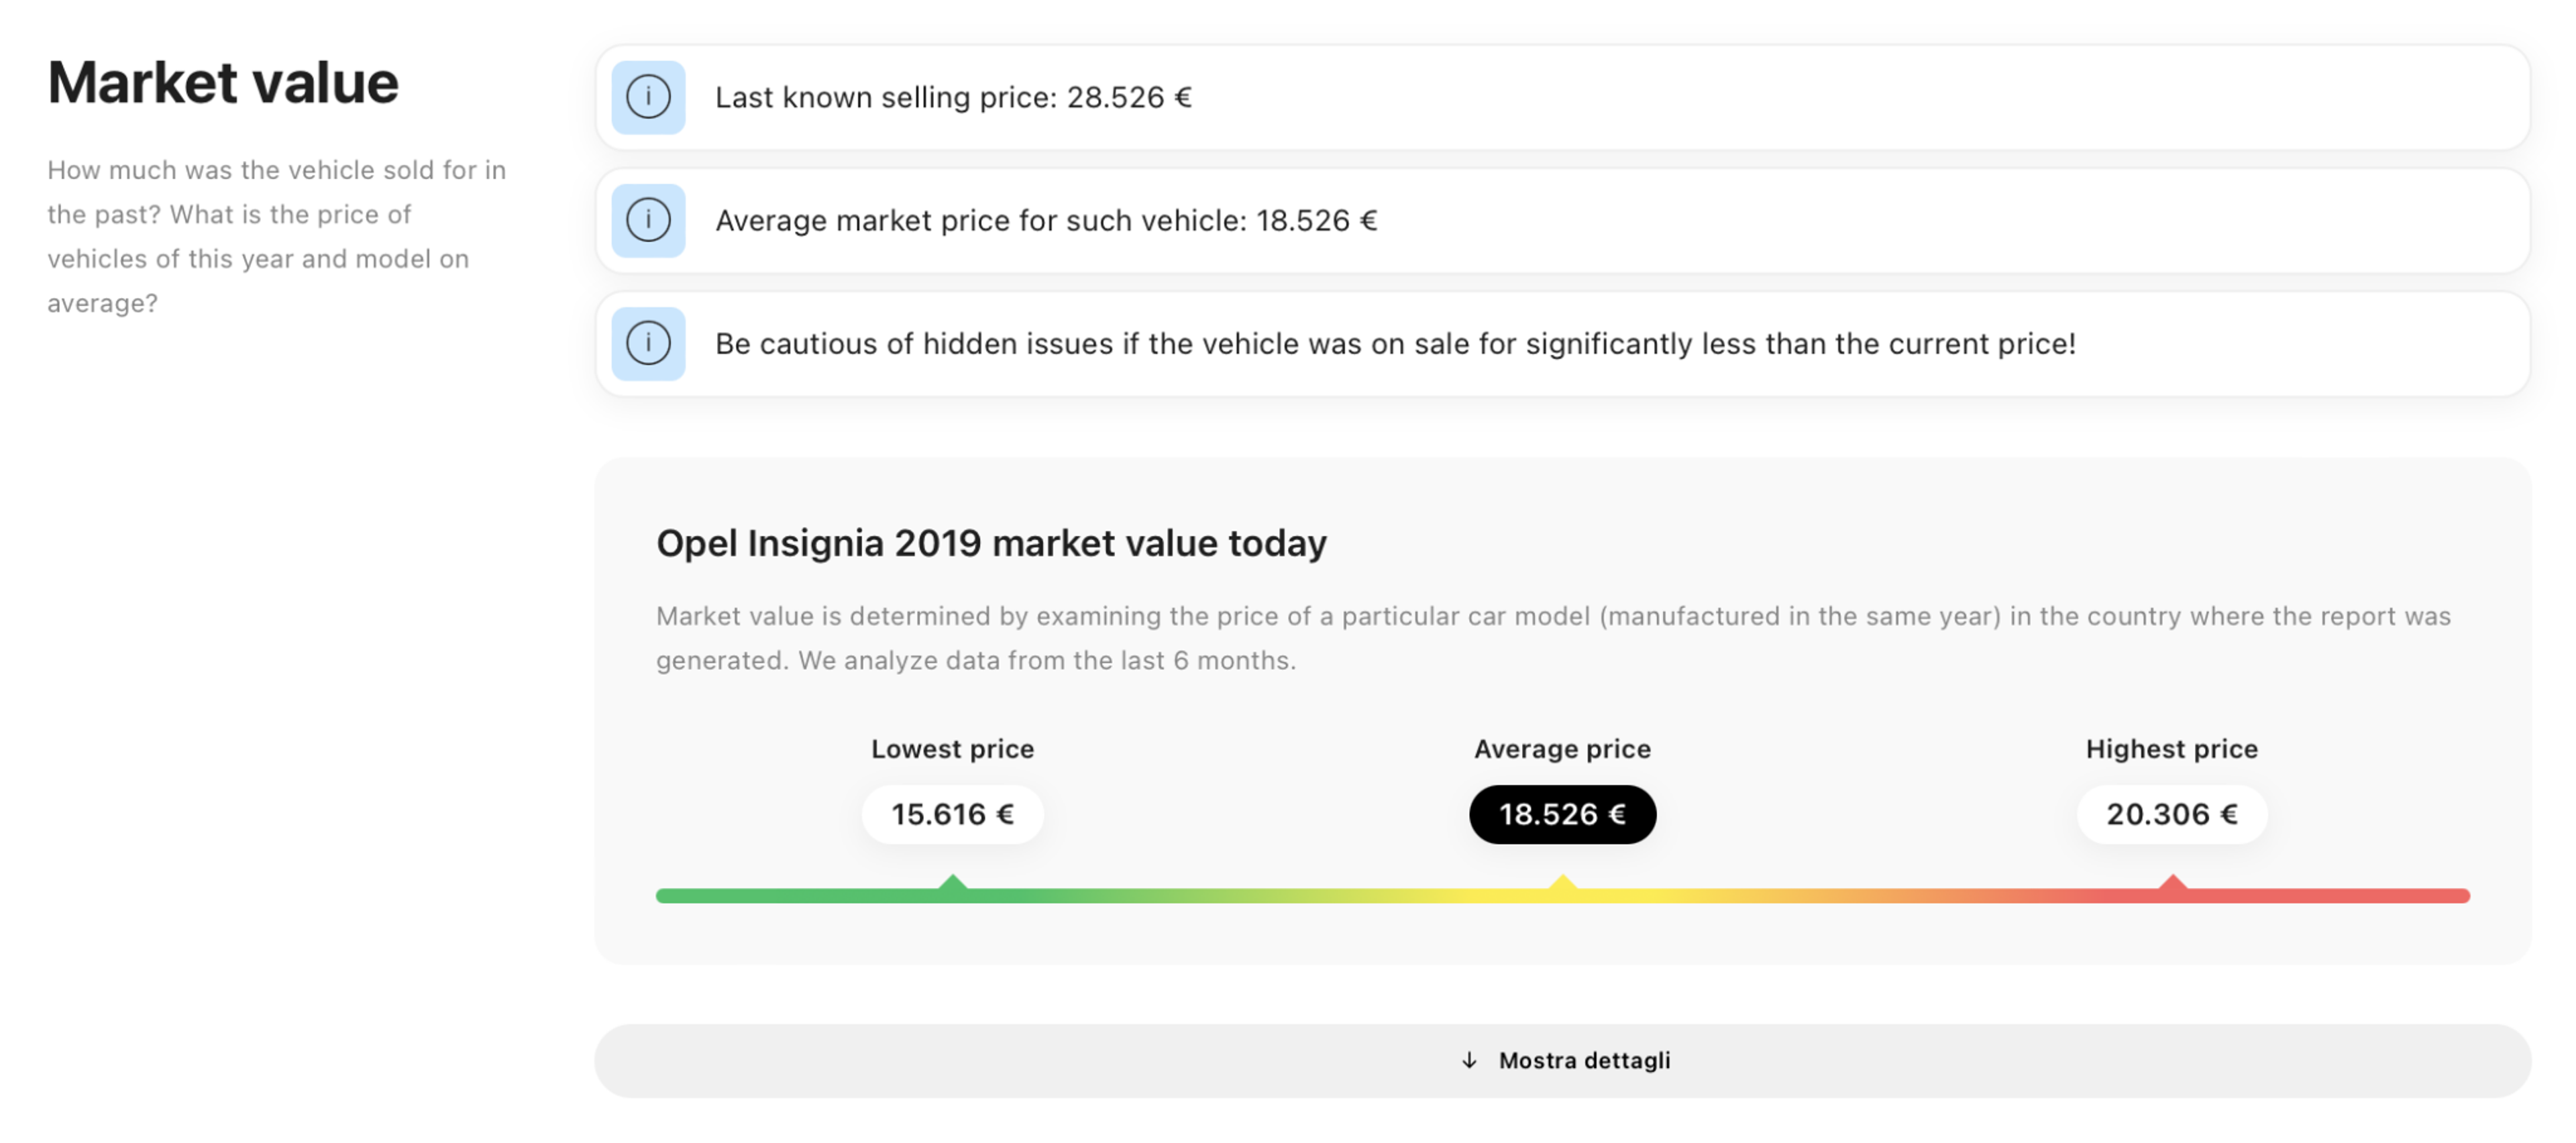Image resolution: width=2576 pixels, height=1143 pixels.
Task: Click the Average market price for such vehicle text
Action: 1046,220
